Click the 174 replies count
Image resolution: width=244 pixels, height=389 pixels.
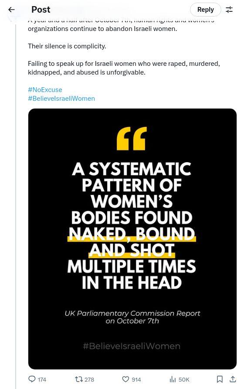tap(42, 379)
